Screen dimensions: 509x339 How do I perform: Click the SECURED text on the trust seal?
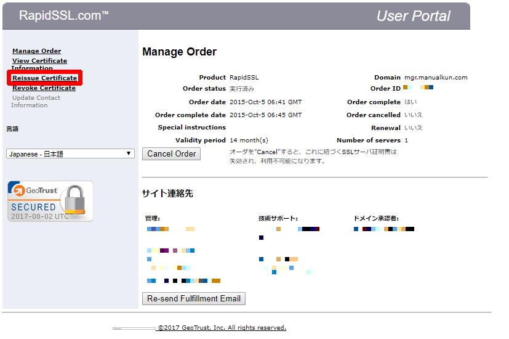33,207
